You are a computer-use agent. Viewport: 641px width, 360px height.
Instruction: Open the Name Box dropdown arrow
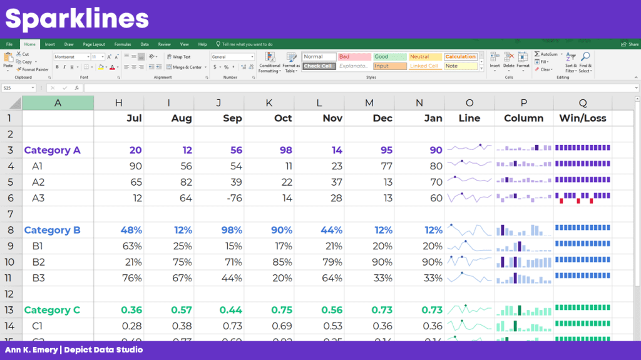pos(33,87)
